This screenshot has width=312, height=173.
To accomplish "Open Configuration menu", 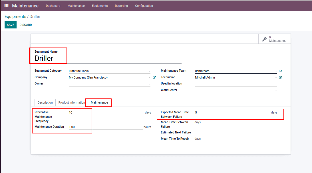I will coord(144,6).
